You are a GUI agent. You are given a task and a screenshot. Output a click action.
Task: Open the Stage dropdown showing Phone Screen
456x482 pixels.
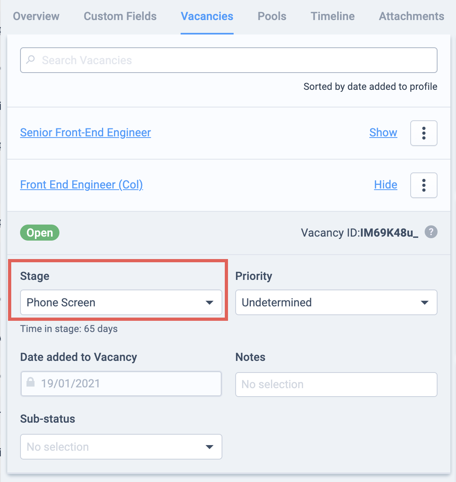121,302
